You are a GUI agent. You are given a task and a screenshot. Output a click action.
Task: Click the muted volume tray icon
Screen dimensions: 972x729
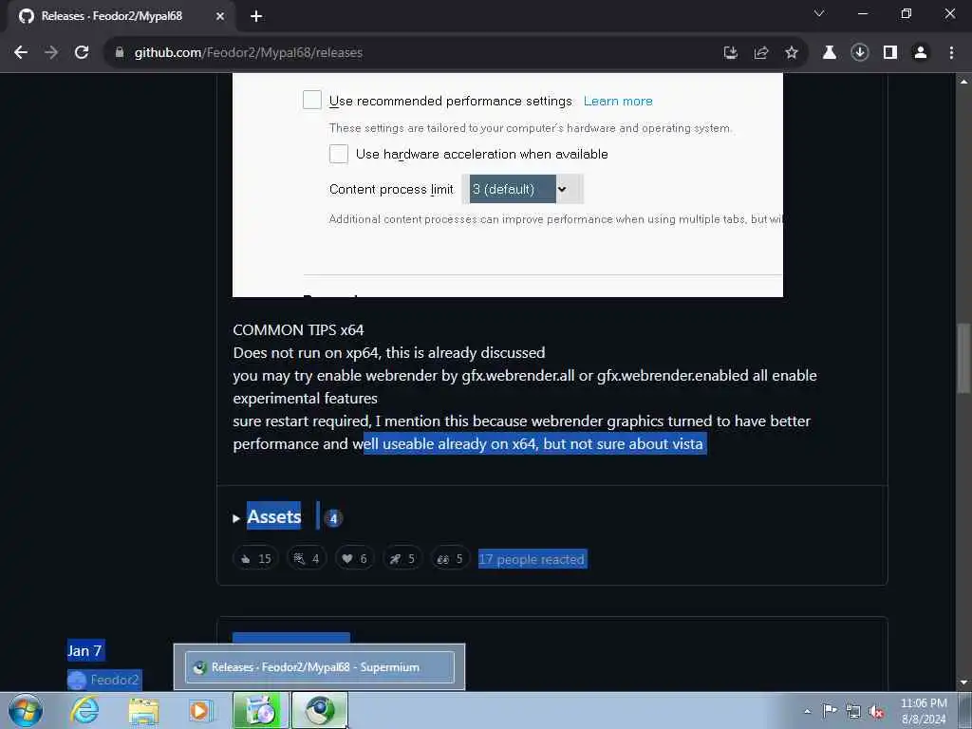click(876, 711)
